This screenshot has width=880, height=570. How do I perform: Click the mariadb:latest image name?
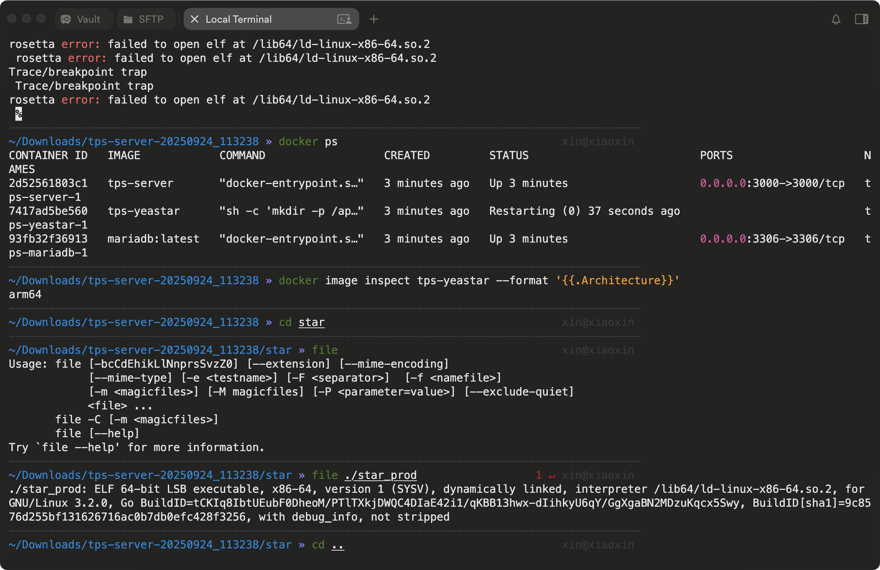click(x=153, y=239)
